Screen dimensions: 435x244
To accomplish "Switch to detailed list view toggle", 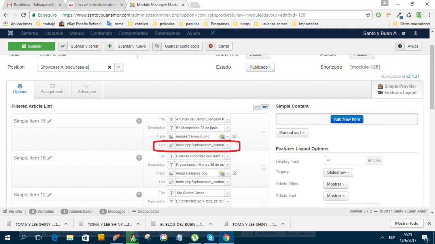I will [x=265, y=107].
